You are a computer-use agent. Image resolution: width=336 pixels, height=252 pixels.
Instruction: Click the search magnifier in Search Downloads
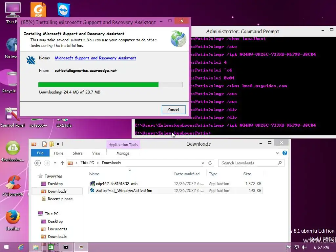coord(280,163)
